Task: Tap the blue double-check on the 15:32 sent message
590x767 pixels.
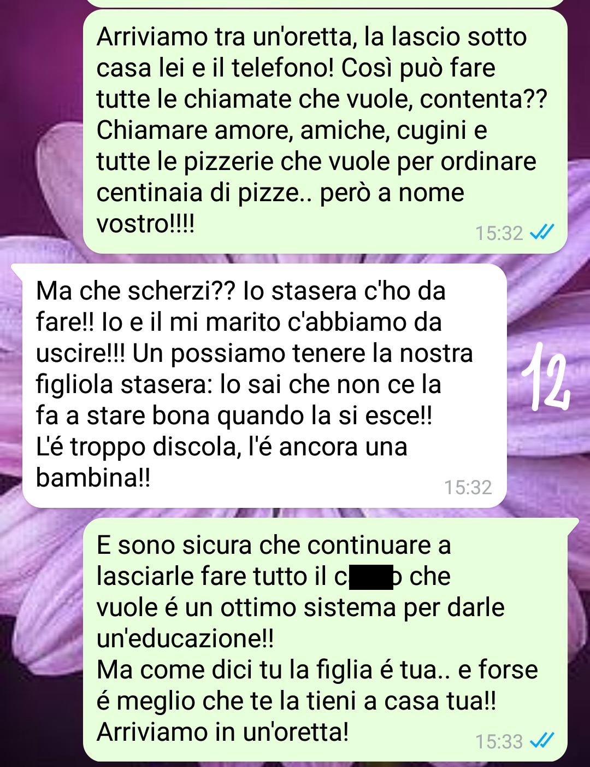Action: tap(542, 233)
